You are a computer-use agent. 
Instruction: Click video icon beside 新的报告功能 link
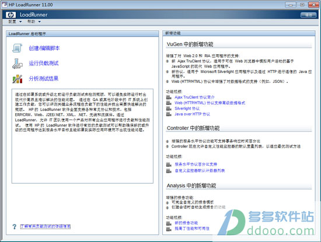tap(169, 223)
